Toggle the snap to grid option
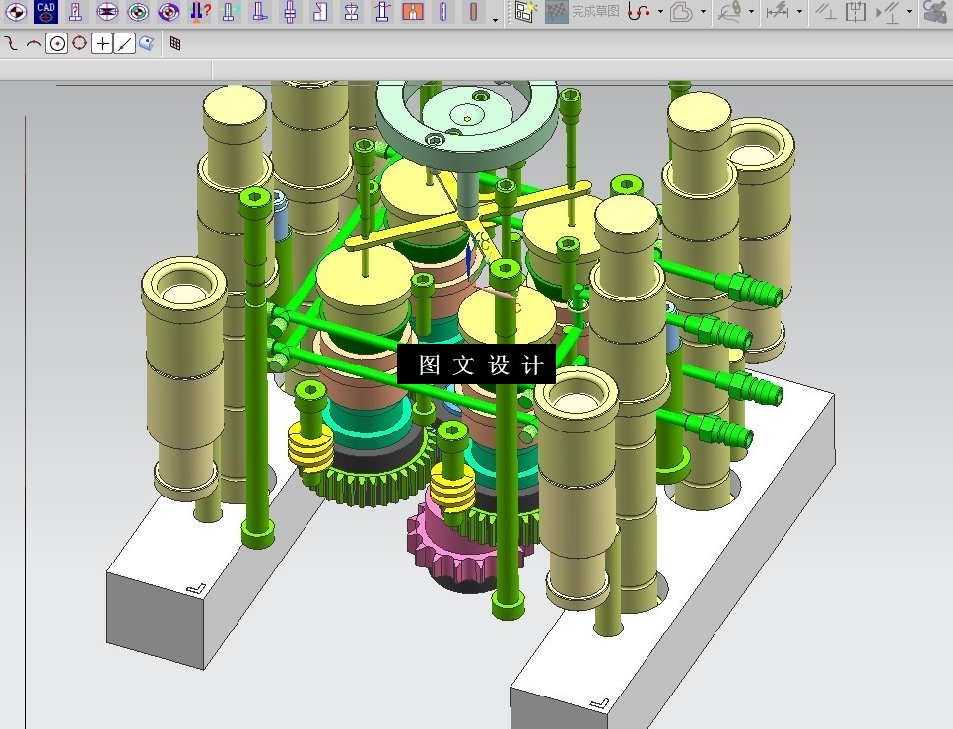The image size is (953, 729). pos(175,43)
